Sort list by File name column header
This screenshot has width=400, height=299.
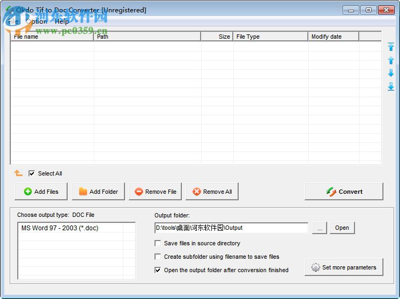point(52,37)
